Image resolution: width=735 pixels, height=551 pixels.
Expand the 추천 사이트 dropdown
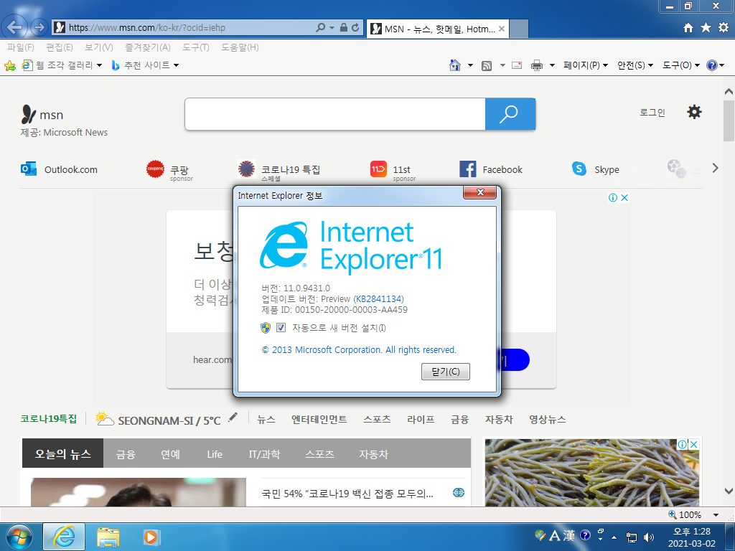pyautogui.click(x=177, y=65)
